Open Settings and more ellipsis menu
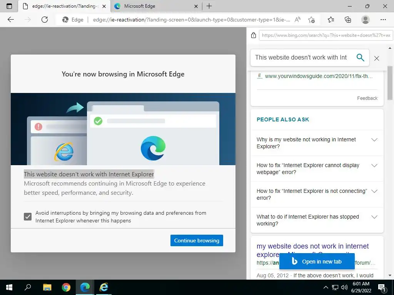Image resolution: width=394 pixels, height=295 pixels. coord(383,20)
